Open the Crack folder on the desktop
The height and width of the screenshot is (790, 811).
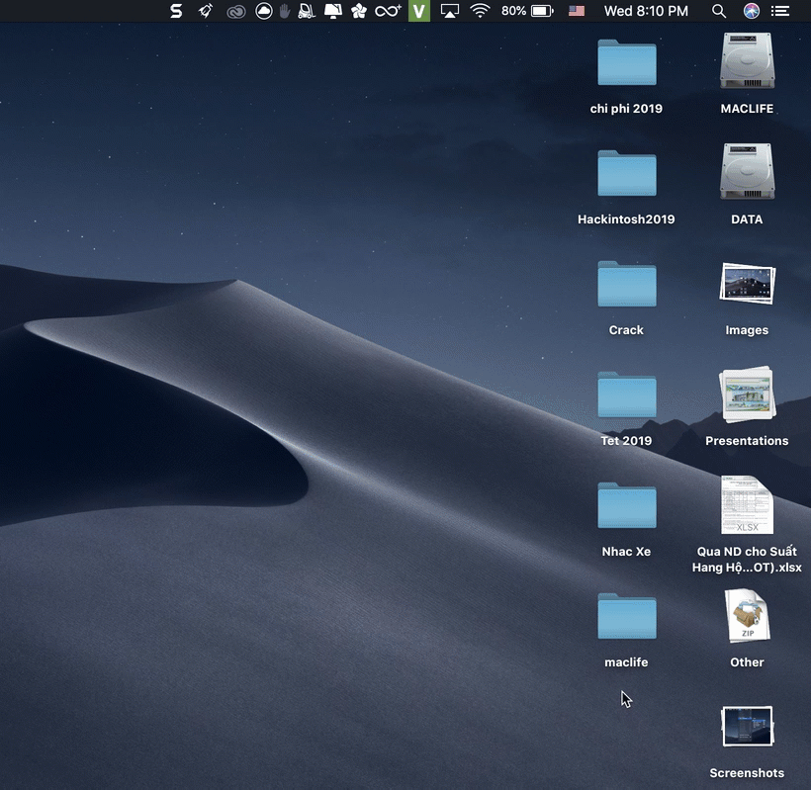[626, 283]
